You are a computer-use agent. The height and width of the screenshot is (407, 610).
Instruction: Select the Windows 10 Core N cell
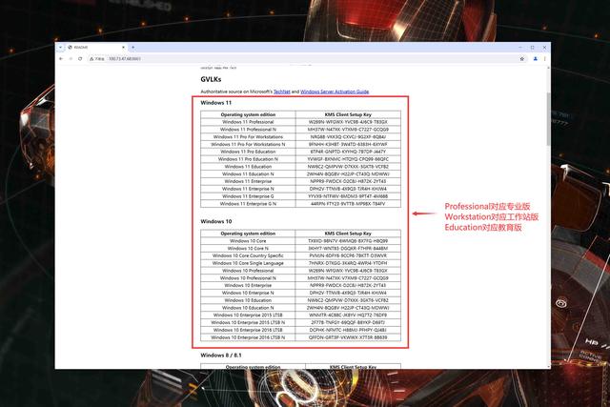(248, 248)
